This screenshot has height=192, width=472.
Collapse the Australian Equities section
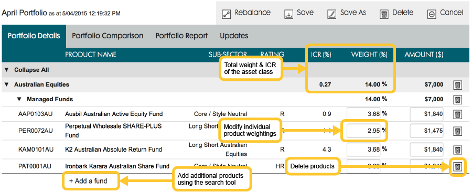tap(6, 85)
